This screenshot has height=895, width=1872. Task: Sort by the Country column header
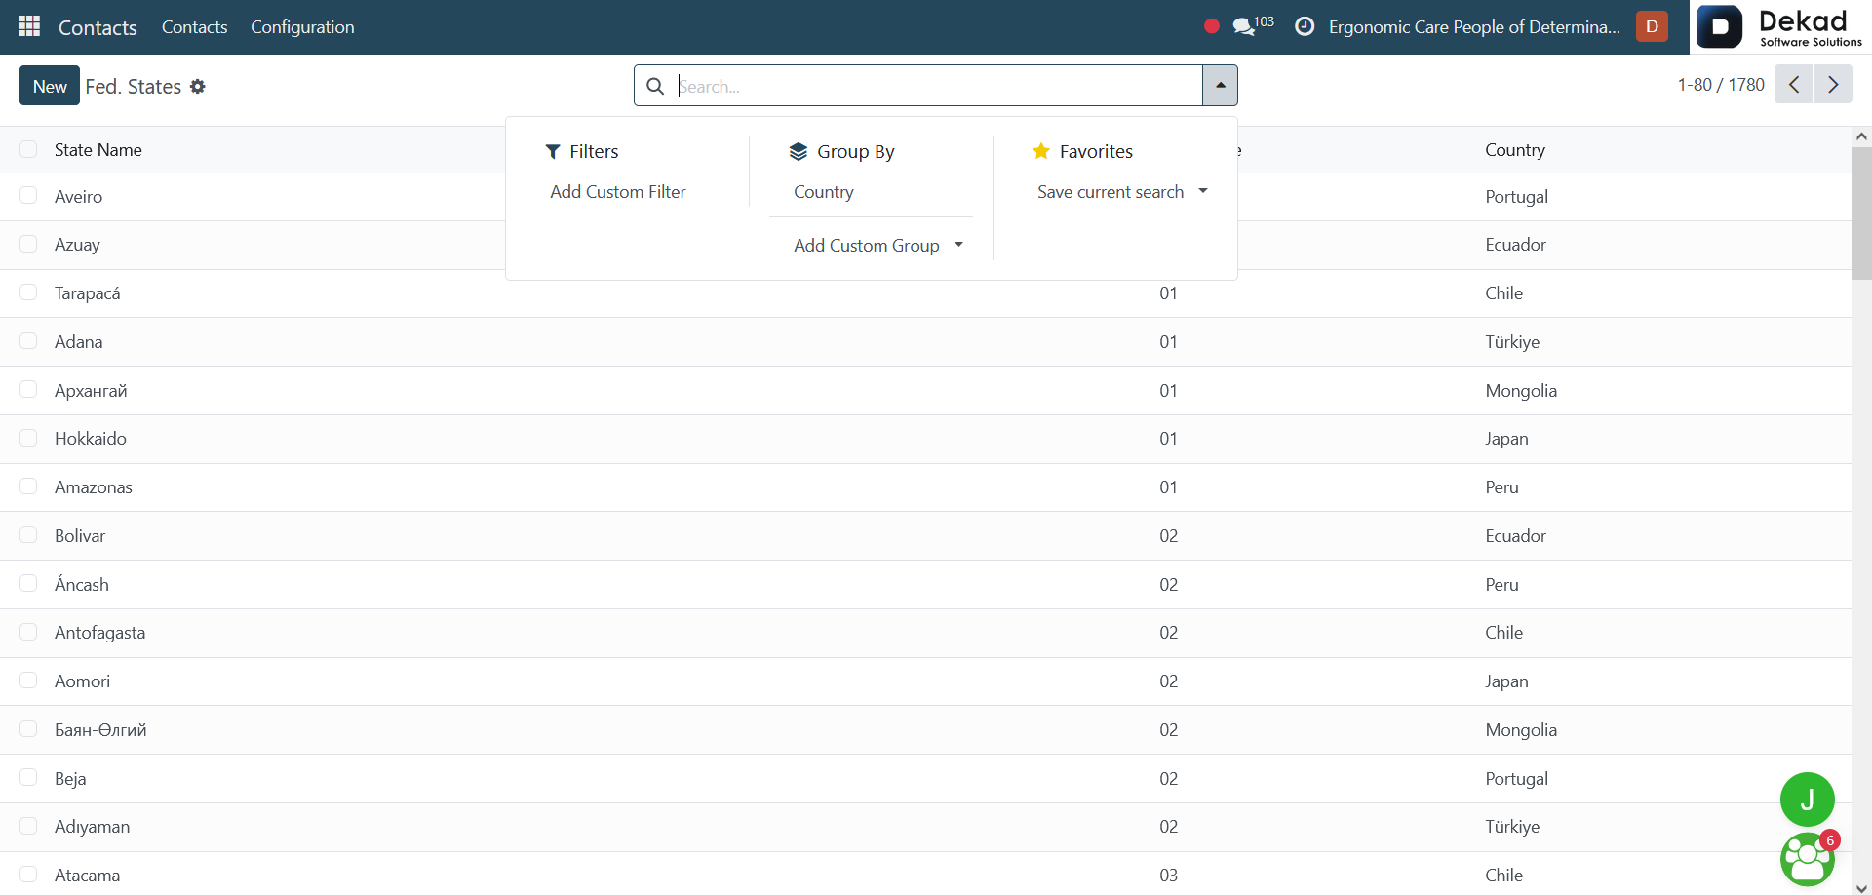1515,149
